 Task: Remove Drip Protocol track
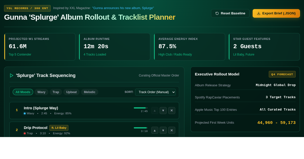(172, 130)
